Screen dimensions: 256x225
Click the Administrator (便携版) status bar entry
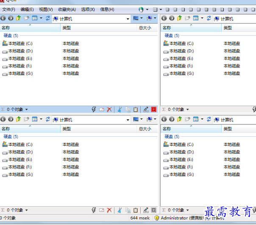coord(179,218)
